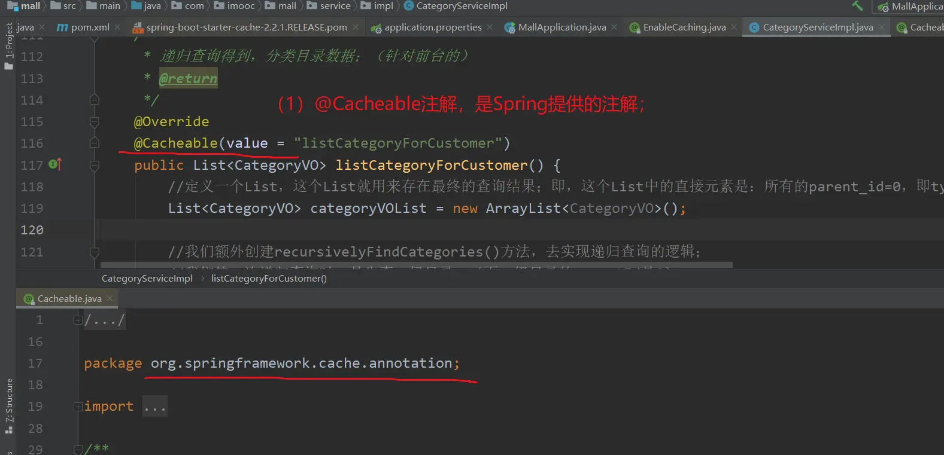Switch to the pom.xml tab
Viewport: 944px width, 455px height.
[x=90, y=28]
